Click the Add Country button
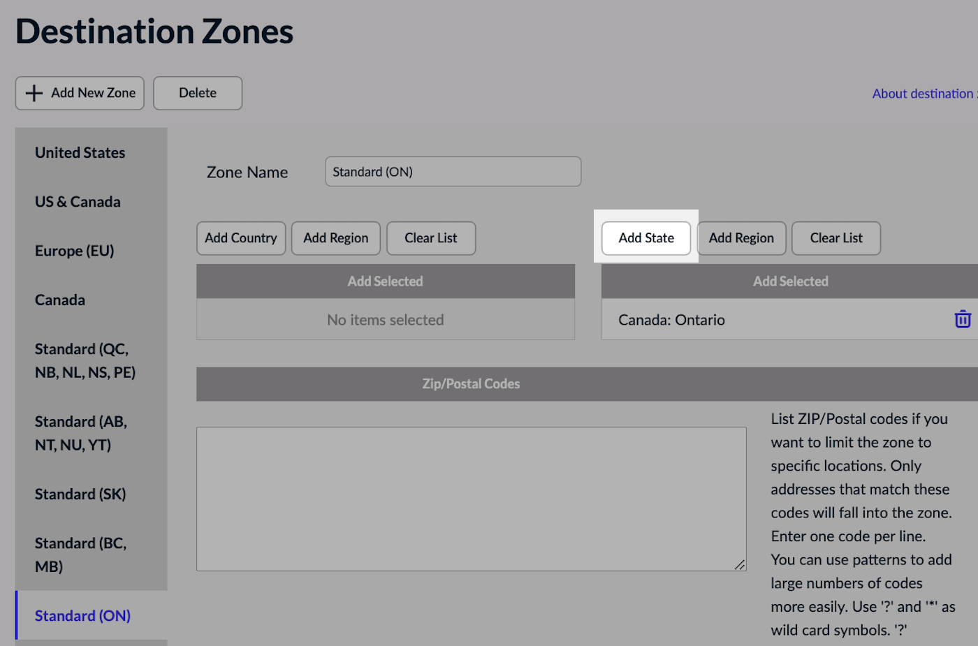The width and height of the screenshot is (978, 646). pyautogui.click(x=241, y=238)
